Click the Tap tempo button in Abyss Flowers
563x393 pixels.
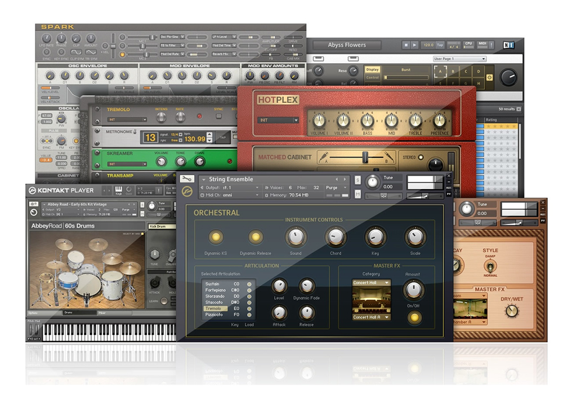click(440, 45)
